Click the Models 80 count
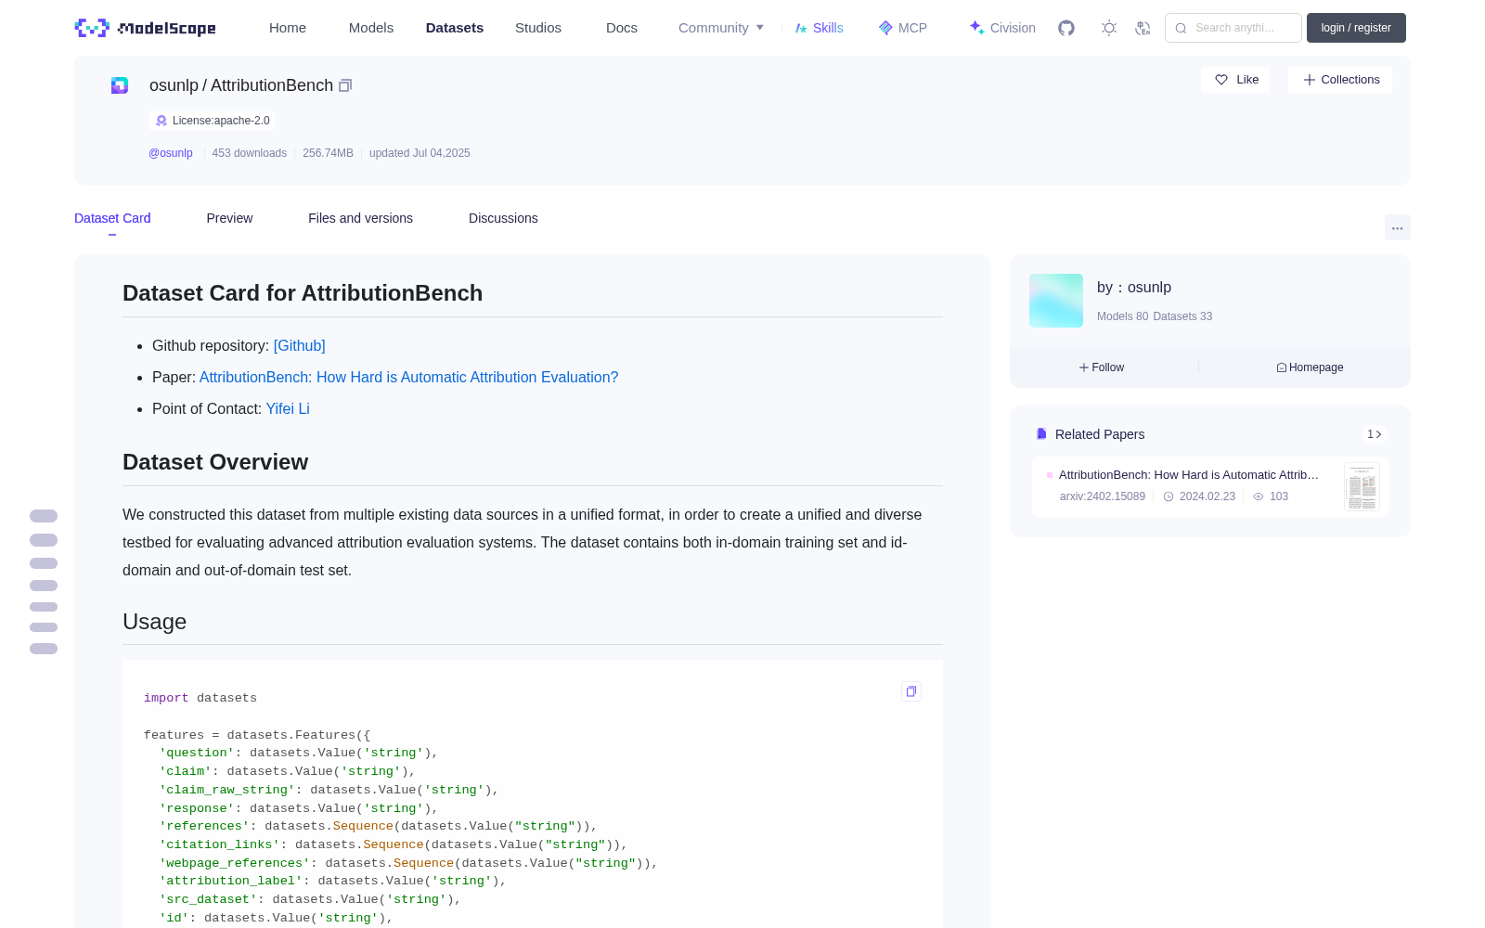This screenshot has width=1485, height=928. point(1122,316)
